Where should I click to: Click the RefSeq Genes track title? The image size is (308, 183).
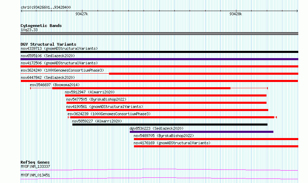35,162
